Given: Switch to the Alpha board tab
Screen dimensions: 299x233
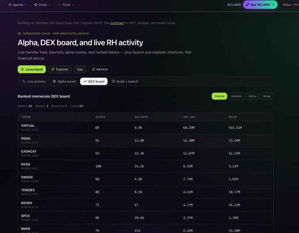Looking at the screenshot, I should coord(64,81).
